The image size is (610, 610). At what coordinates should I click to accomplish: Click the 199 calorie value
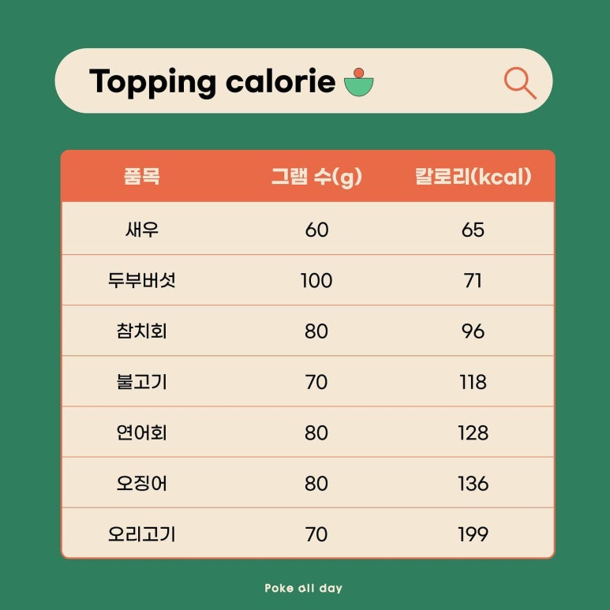pyautogui.click(x=473, y=534)
